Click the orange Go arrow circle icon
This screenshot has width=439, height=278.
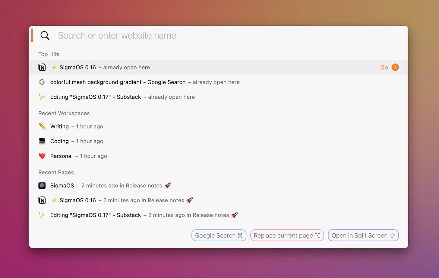point(395,67)
